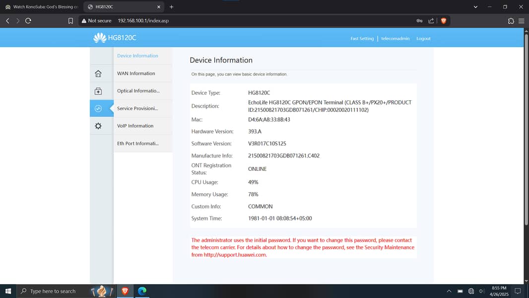Click the Custom Info COMMON value
The image size is (529, 298).
pyautogui.click(x=260, y=206)
